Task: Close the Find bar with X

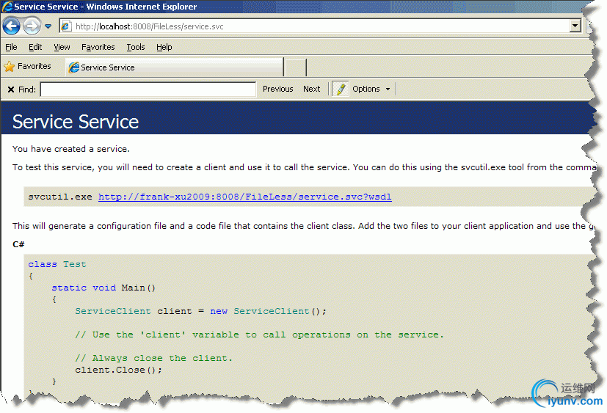Action: click(x=11, y=89)
